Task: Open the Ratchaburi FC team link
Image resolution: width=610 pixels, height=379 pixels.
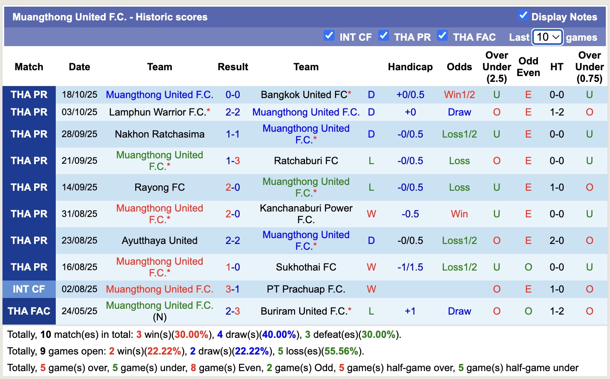Action: pyautogui.click(x=306, y=161)
